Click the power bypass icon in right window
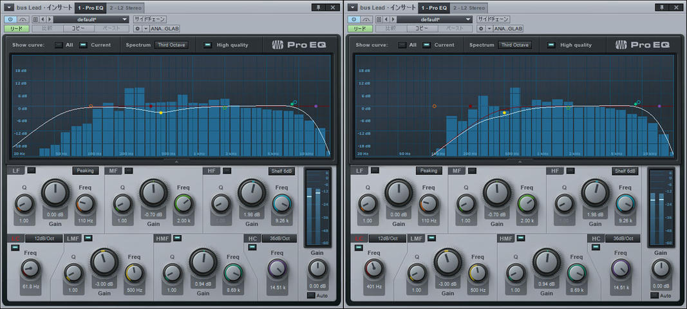 (x=353, y=19)
